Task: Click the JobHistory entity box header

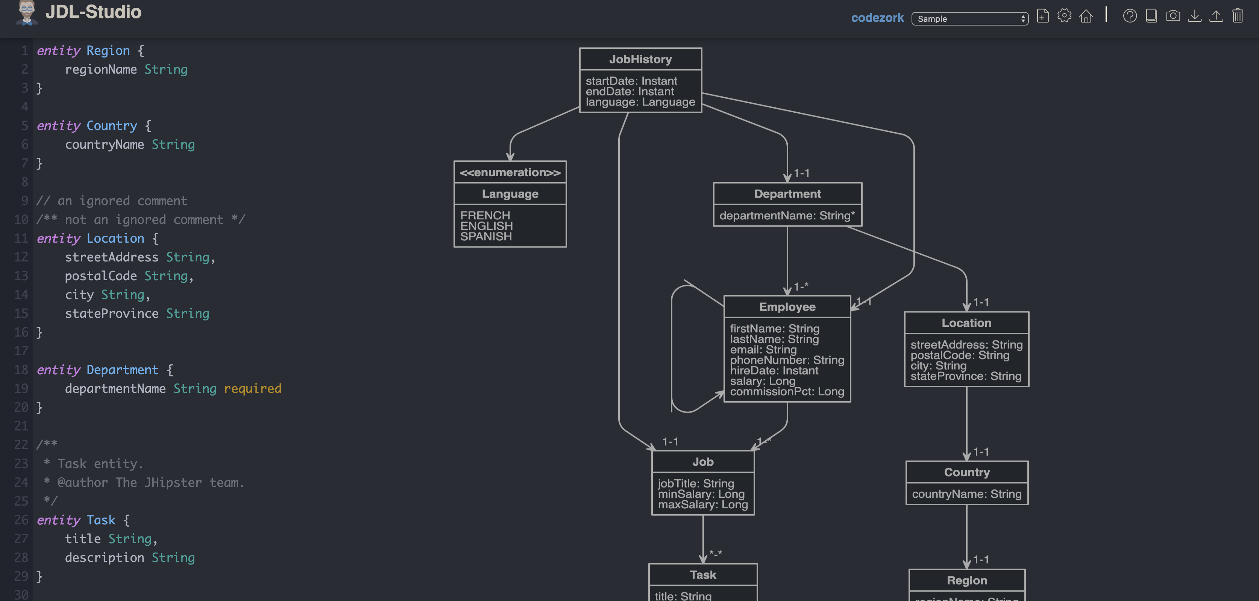Action: tap(640, 59)
